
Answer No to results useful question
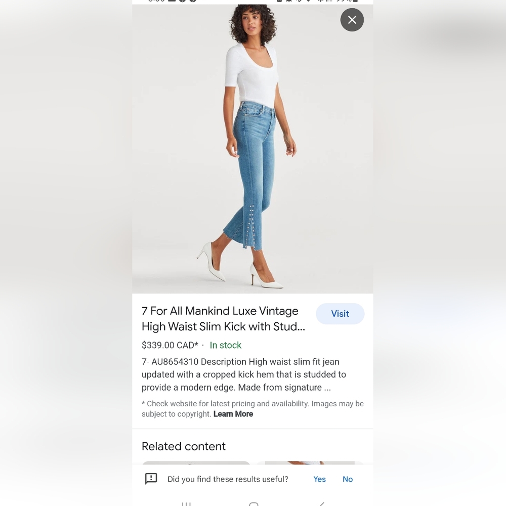(348, 479)
